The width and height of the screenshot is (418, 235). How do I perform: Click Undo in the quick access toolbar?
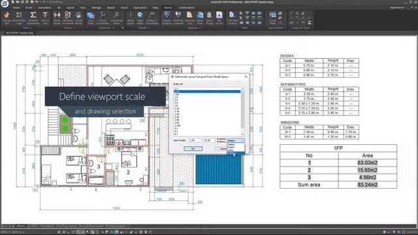(37, 2)
